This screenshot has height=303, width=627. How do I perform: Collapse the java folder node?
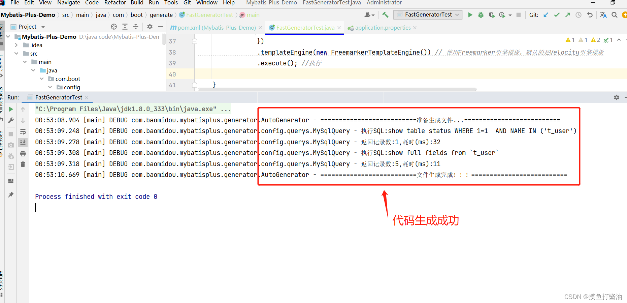coord(33,70)
